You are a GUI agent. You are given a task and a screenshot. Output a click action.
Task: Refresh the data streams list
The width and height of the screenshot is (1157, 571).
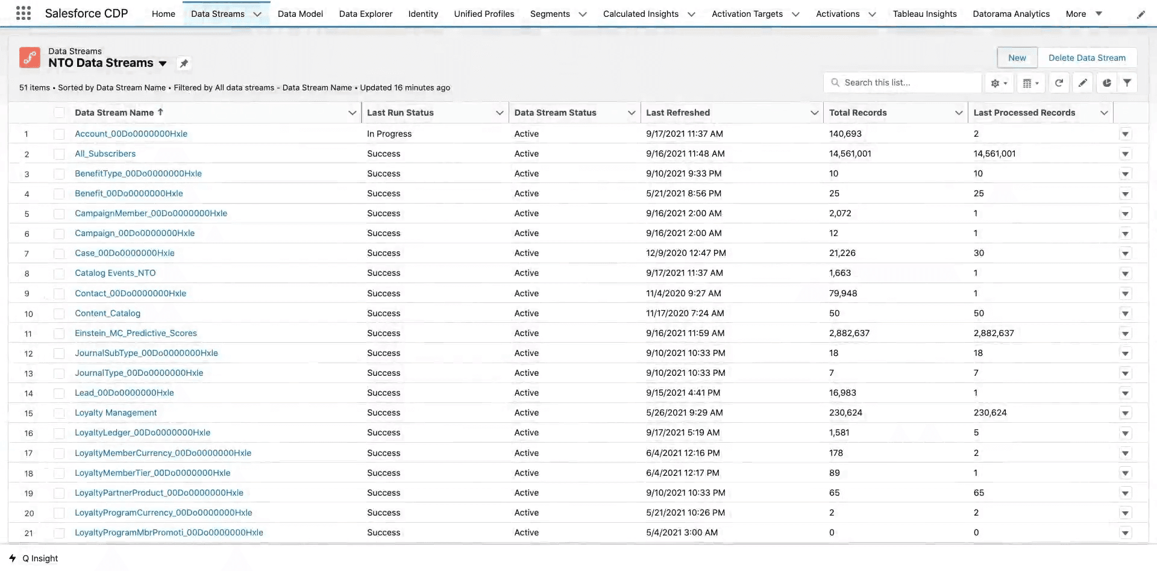(x=1059, y=83)
